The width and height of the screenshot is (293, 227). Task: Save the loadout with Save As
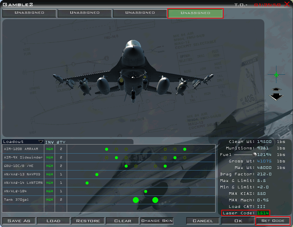coord(19,221)
